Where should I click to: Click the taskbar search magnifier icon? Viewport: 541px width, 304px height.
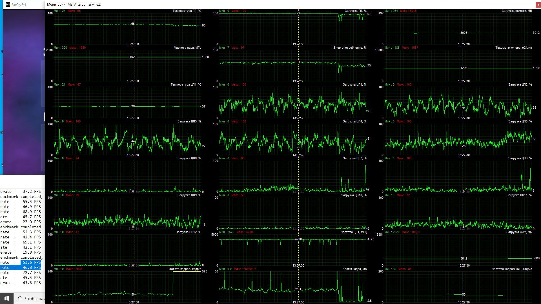tap(19, 298)
